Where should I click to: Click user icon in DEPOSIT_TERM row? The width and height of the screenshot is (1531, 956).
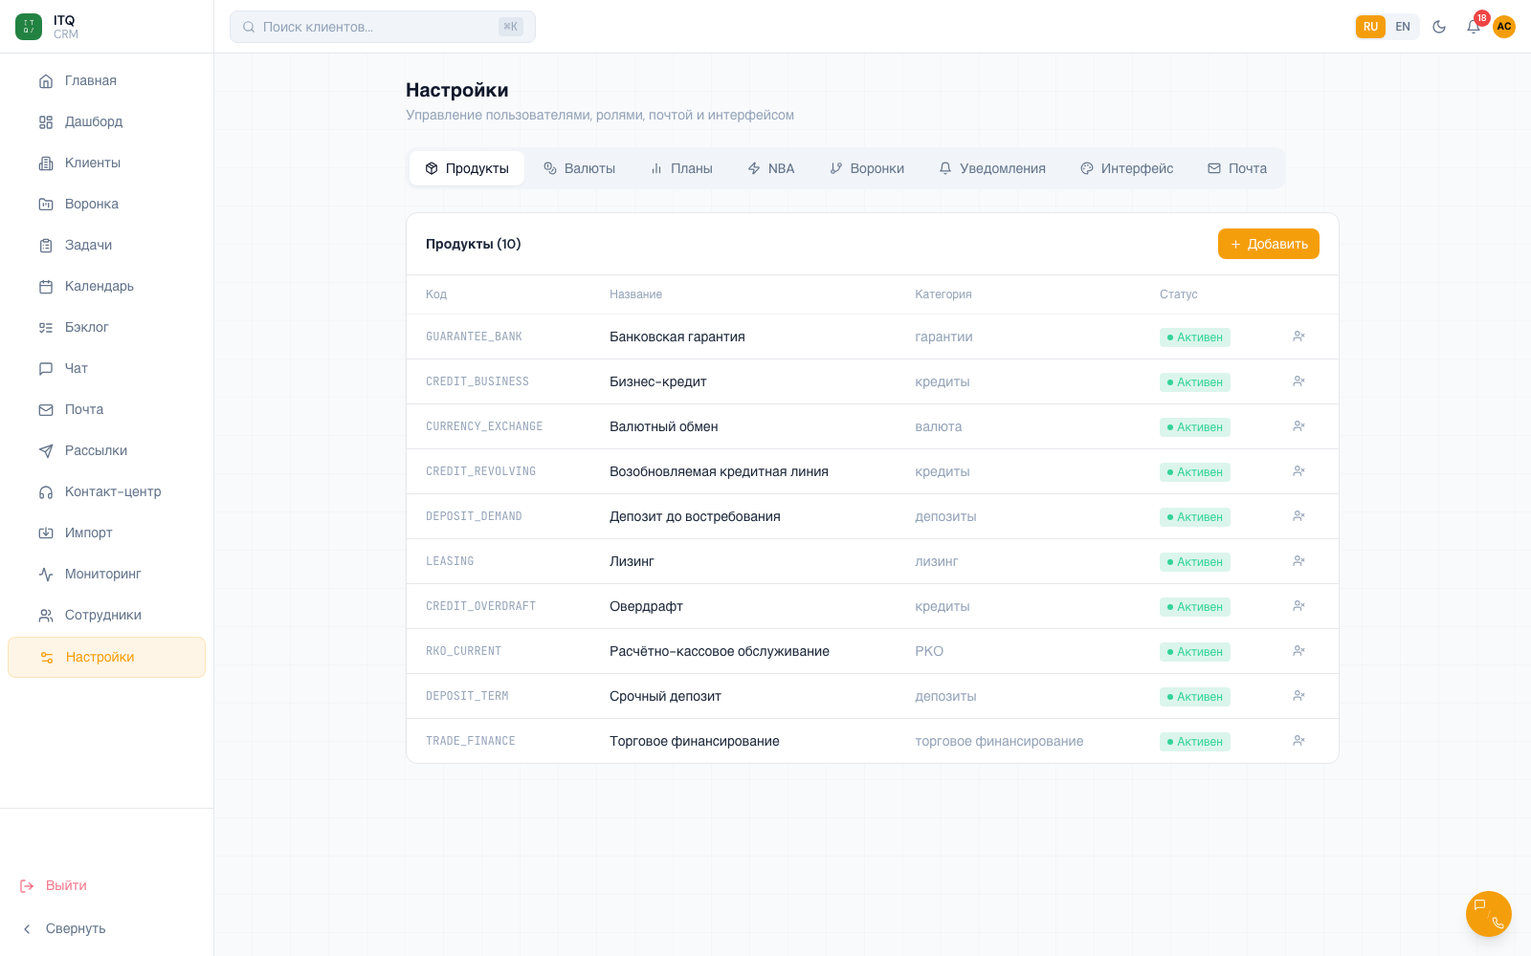pyautogui.click(x=1298, y=696)
